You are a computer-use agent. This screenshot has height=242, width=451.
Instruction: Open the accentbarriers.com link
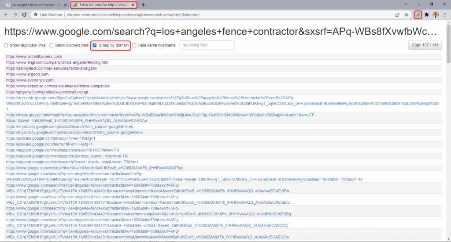(x=34, y=57)
